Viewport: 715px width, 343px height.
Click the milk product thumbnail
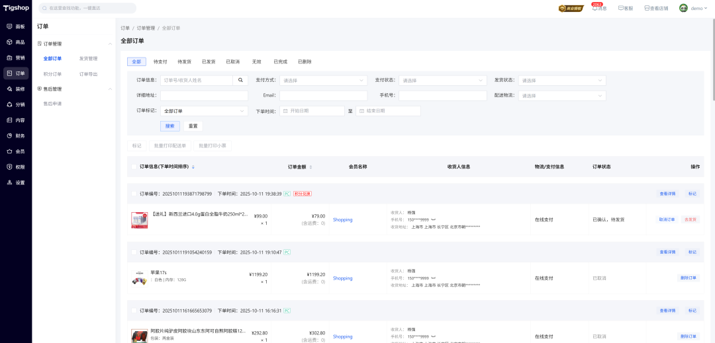(x=140, y=220)
